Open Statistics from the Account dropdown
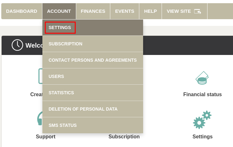The width and height of the screenshot is (233, 147). (x=61, y=93)
